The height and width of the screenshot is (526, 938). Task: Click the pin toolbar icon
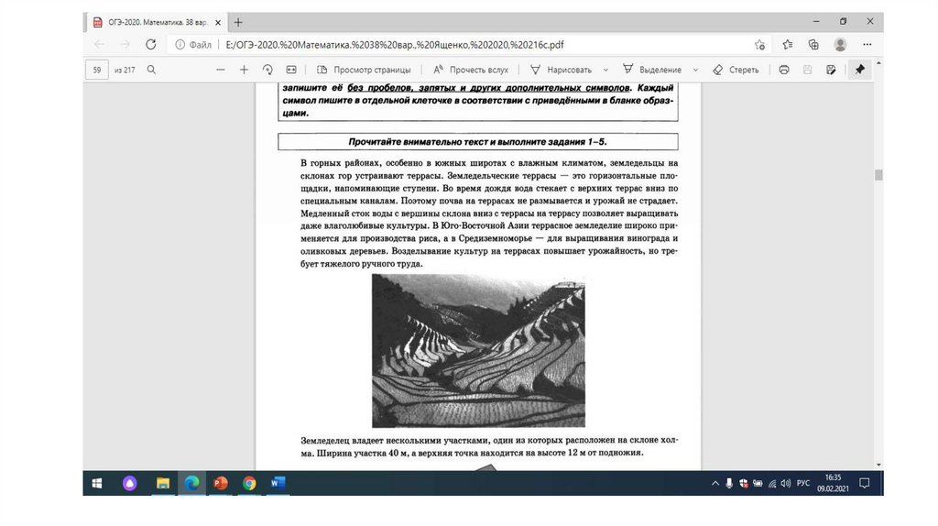(860, 70)
